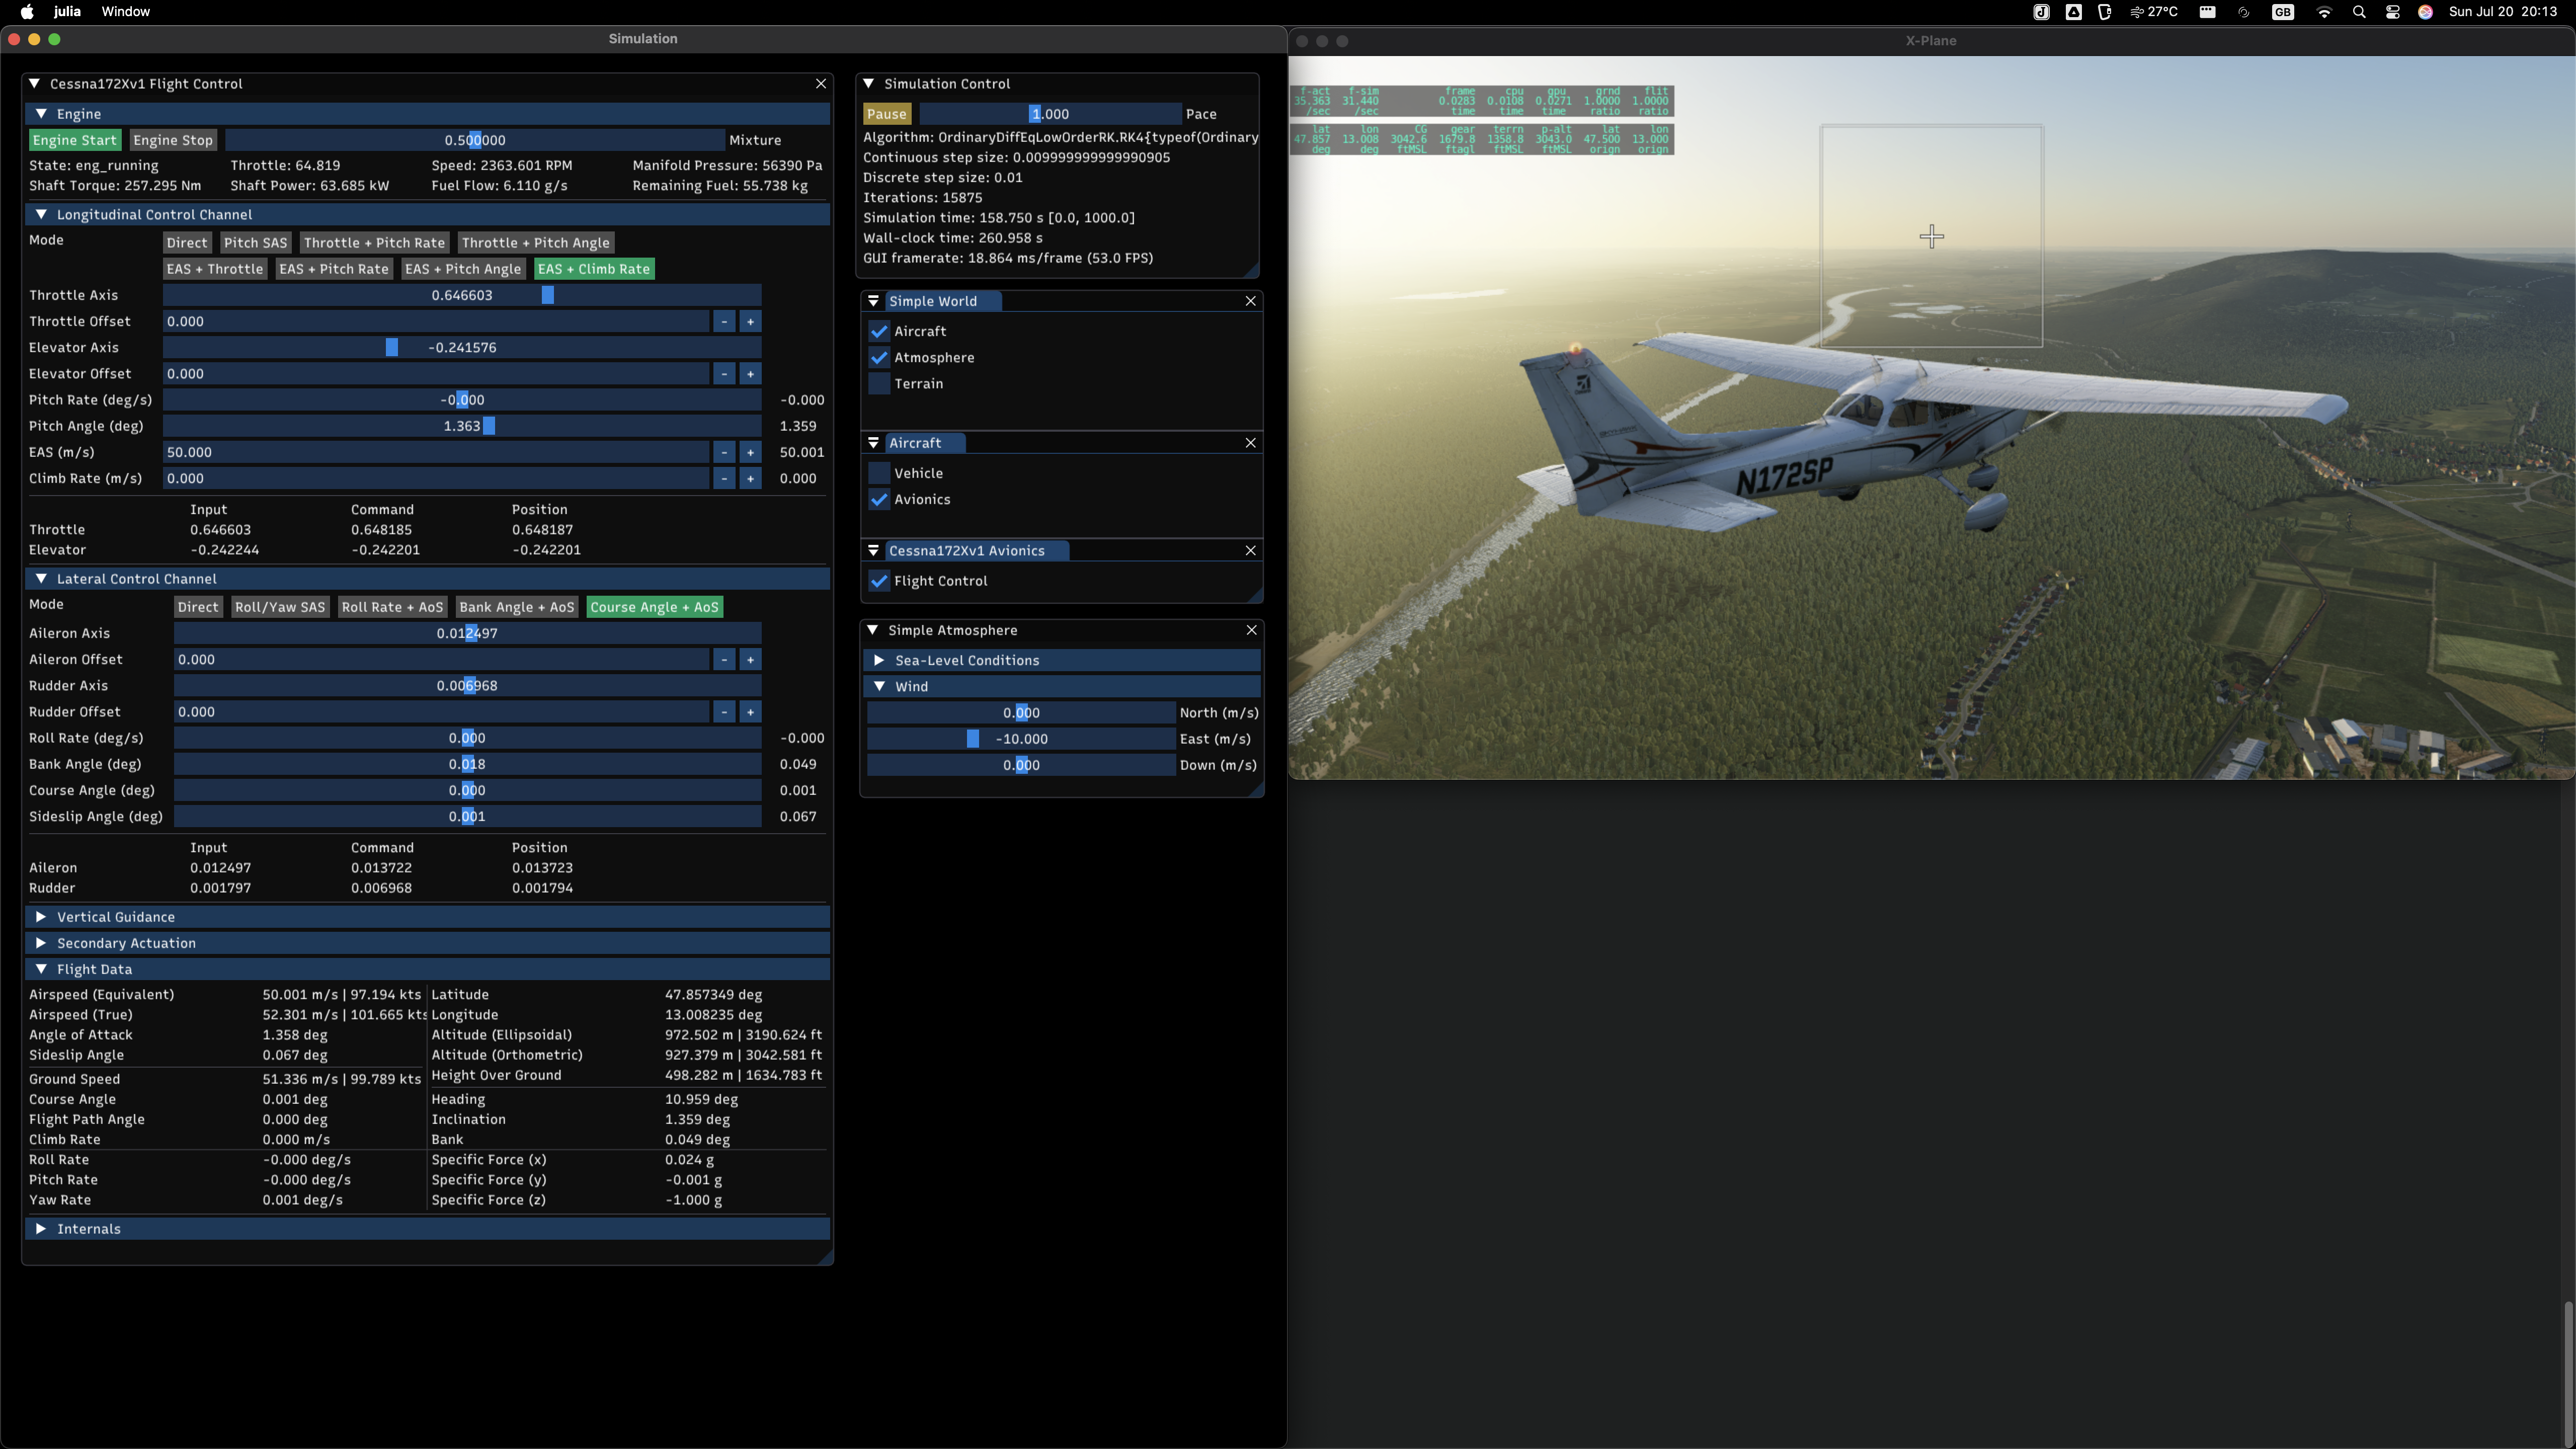Decrease Climb Rate (m/s) with minus button

(x=724, y=478)
